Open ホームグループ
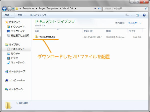This screenshot has width=150, height=112. (17, 71)
